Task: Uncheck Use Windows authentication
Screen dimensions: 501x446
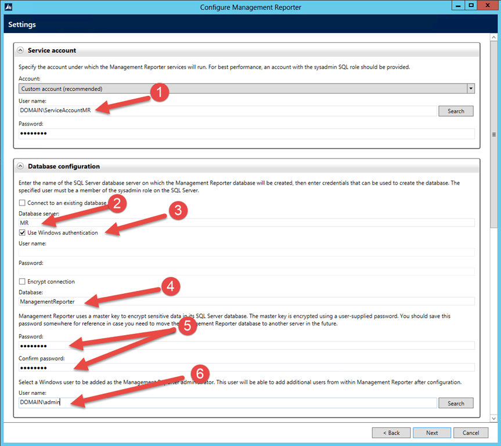Action: tap(21, 232)
